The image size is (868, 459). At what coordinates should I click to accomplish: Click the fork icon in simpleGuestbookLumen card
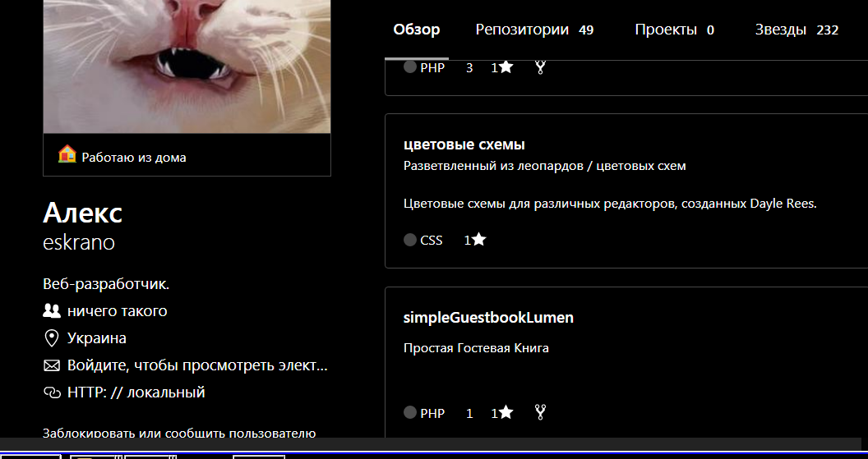coord(540,412)
